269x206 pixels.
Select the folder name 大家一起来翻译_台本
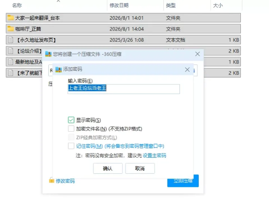[x=38, y=18]
